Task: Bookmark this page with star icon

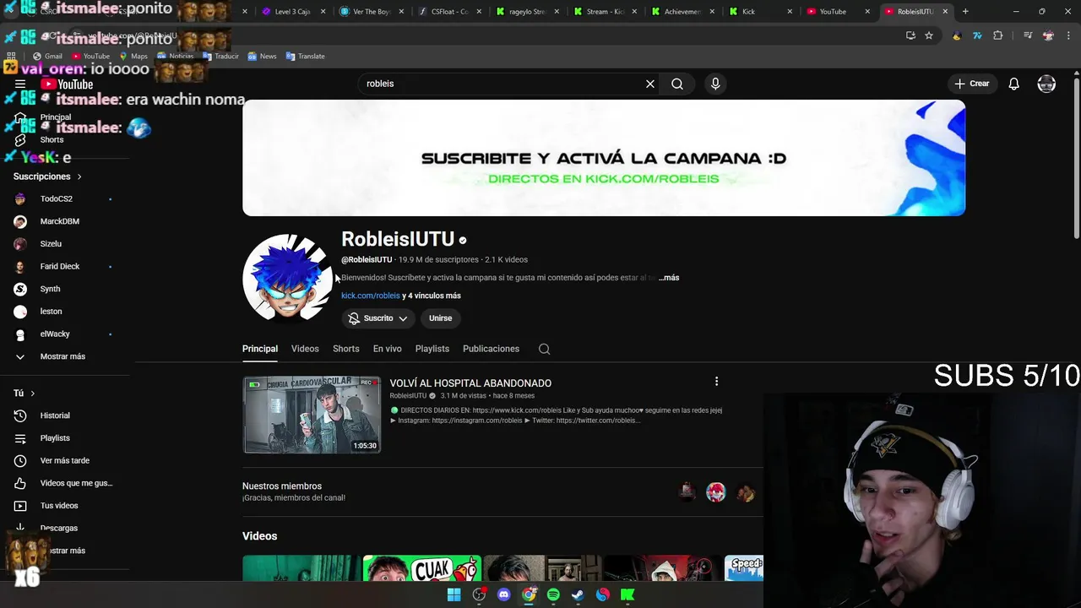Action: (x=929, y=35)
